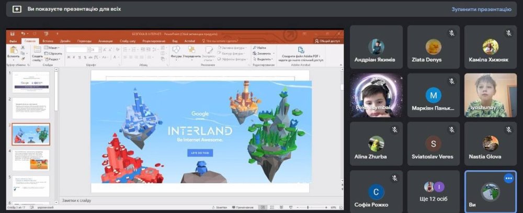Click the 'Ще 12 осіб' more participants tile
The height and width of the screenshot is (213, 523).
433,192
